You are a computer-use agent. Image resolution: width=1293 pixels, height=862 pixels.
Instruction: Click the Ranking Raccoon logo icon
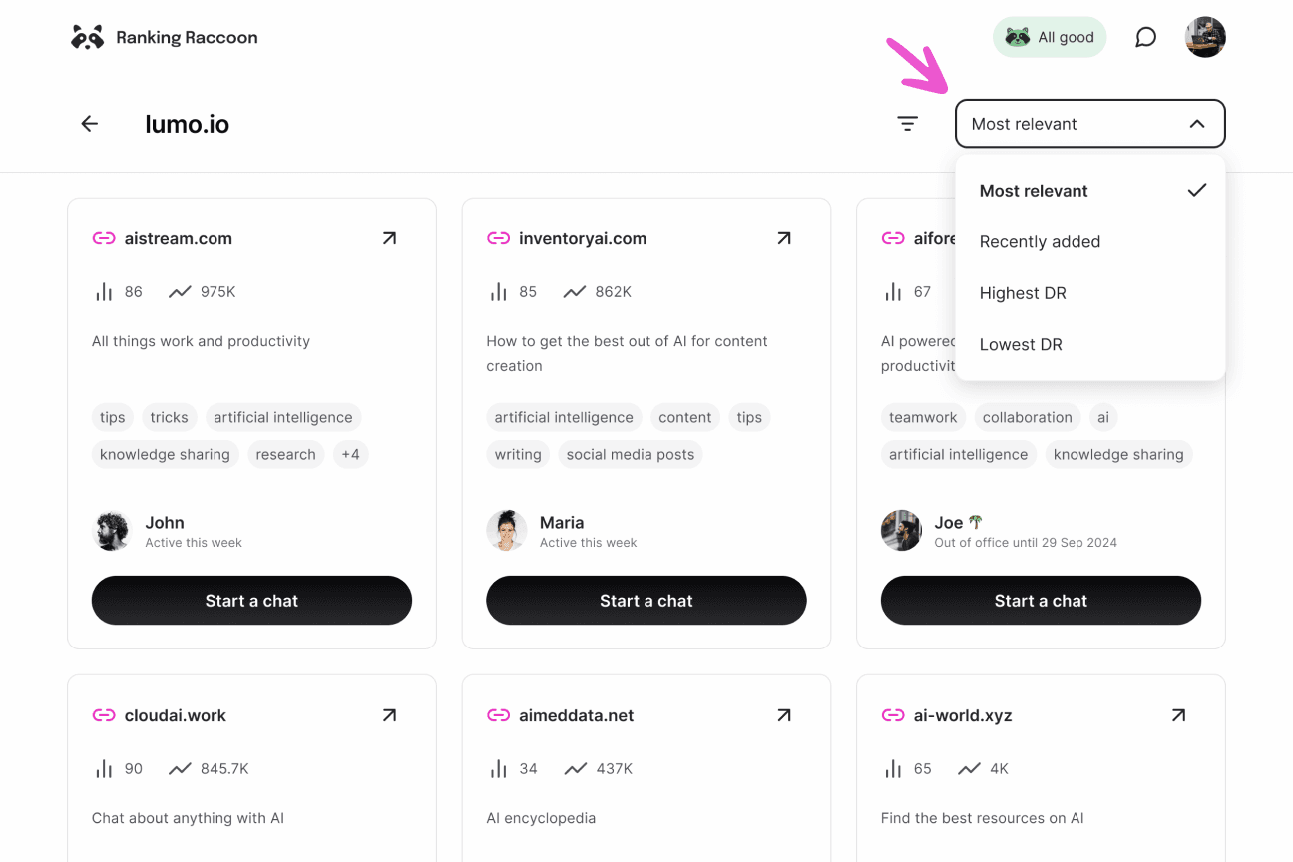(x=87, y=37)
